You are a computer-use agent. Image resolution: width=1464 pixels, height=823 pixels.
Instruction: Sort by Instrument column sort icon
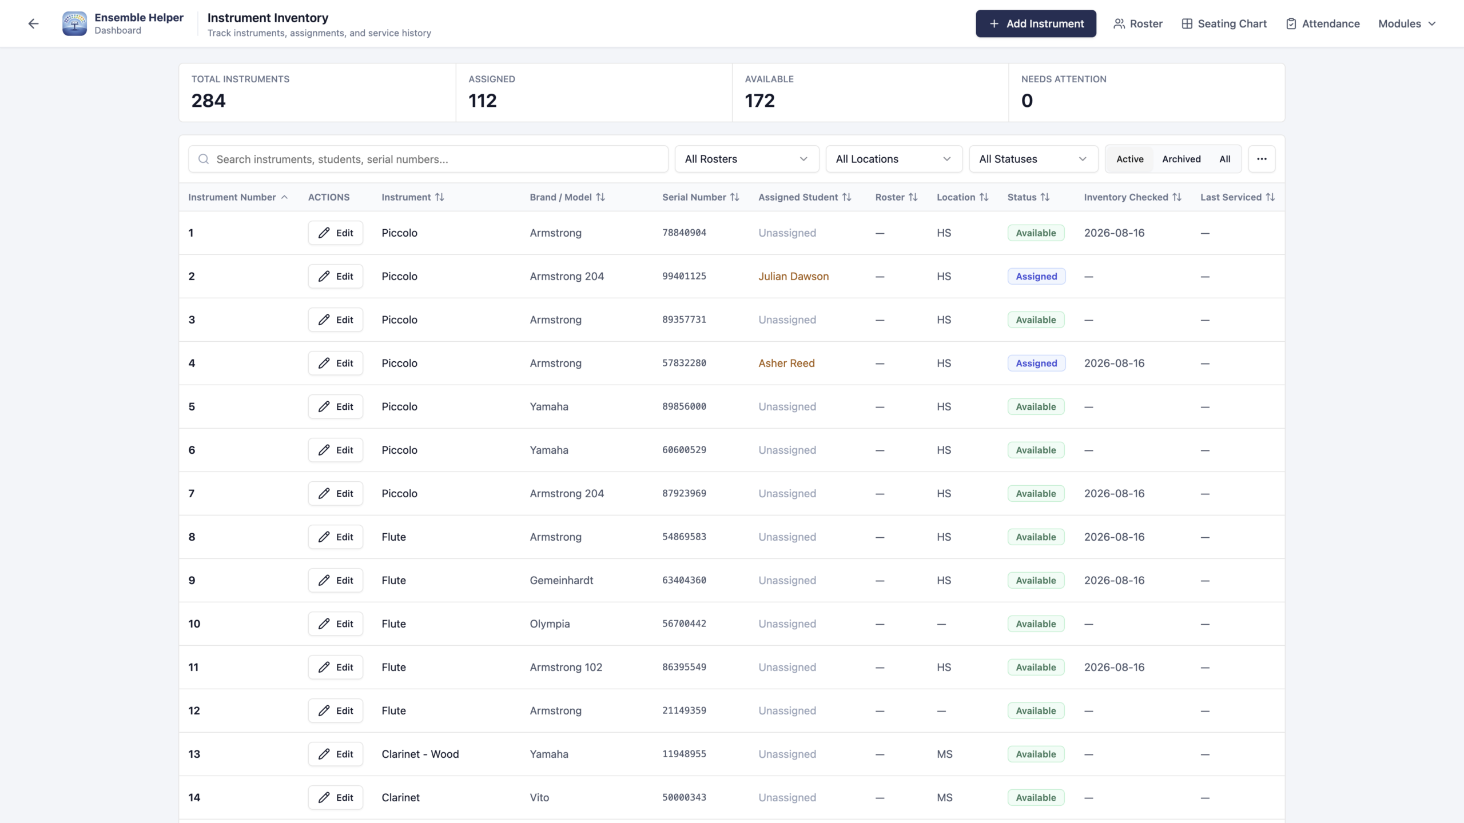coord(439,197)
